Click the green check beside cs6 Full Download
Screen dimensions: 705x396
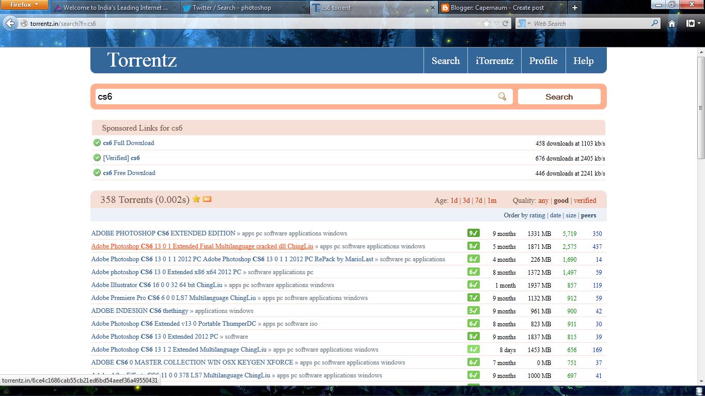click(x=97, y=143)
